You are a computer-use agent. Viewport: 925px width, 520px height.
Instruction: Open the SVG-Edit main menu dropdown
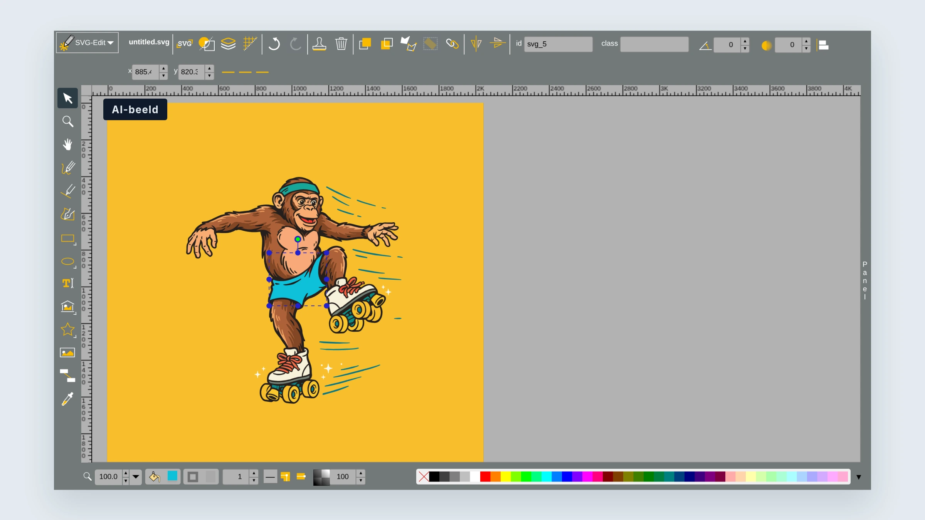click(87, 43)
